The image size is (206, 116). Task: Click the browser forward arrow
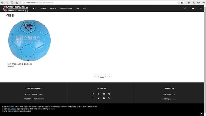coord(7,3)
